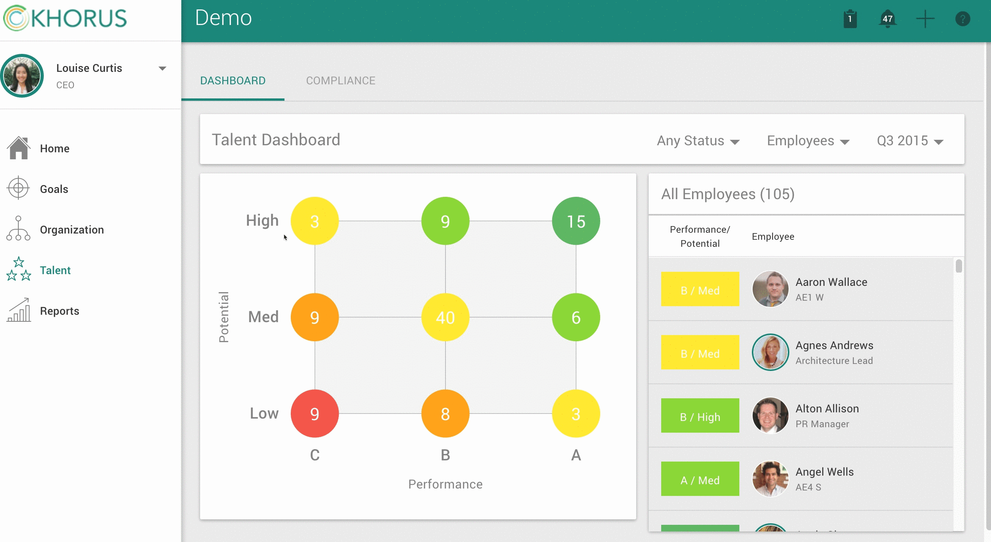Switch to the Compliance tab
Image resolution: width=991 pixels, height=542 pixels.
coord(341,80)
